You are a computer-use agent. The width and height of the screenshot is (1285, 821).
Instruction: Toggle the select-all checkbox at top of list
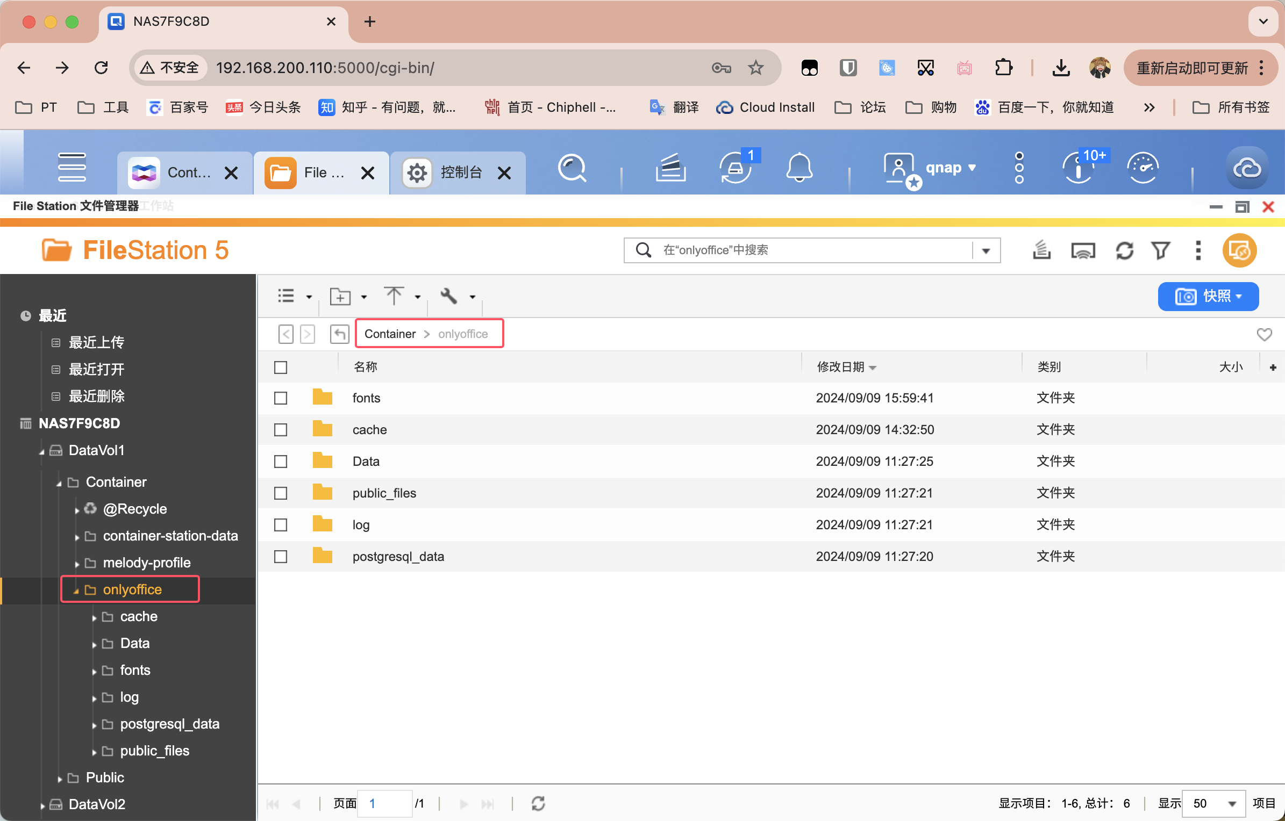(x=281, y=367)
